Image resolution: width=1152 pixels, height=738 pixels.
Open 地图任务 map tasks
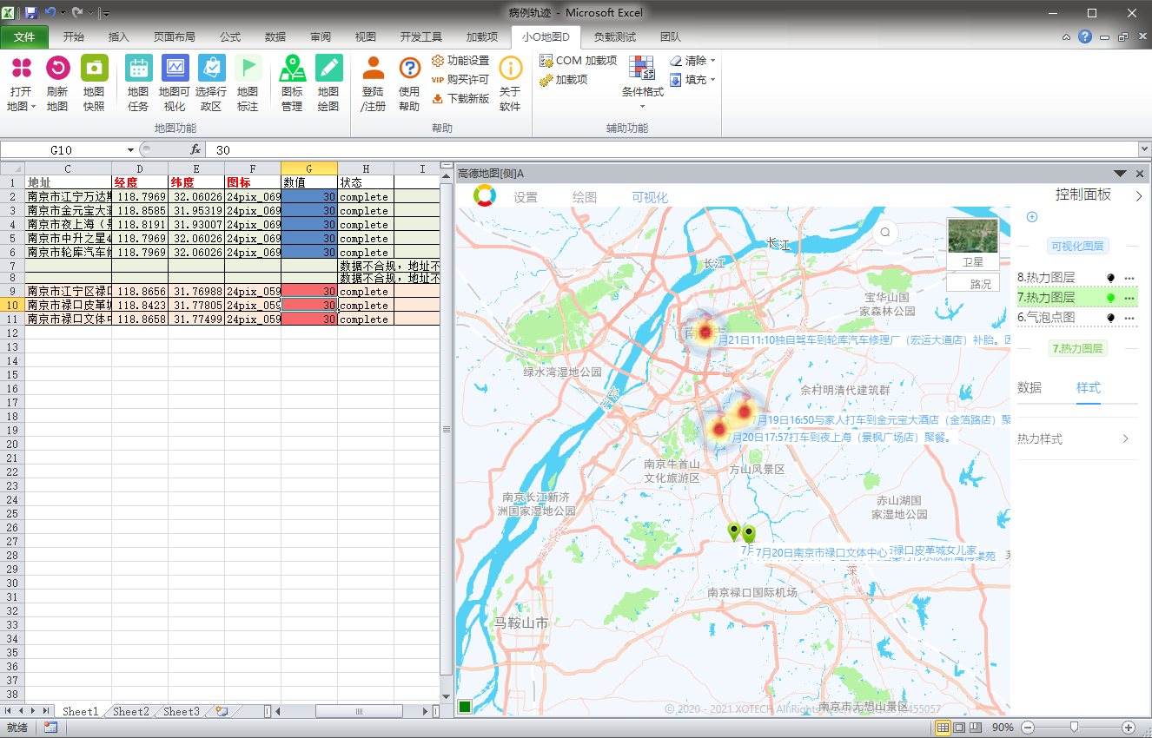tap(138, 83)
